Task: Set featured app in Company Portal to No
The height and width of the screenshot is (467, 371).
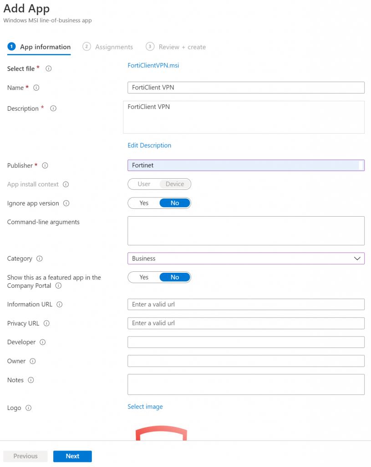Action: point(175,277)
